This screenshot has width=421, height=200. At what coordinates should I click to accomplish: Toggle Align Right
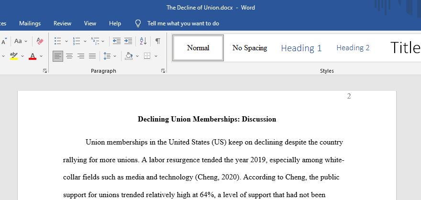point(81,56)
